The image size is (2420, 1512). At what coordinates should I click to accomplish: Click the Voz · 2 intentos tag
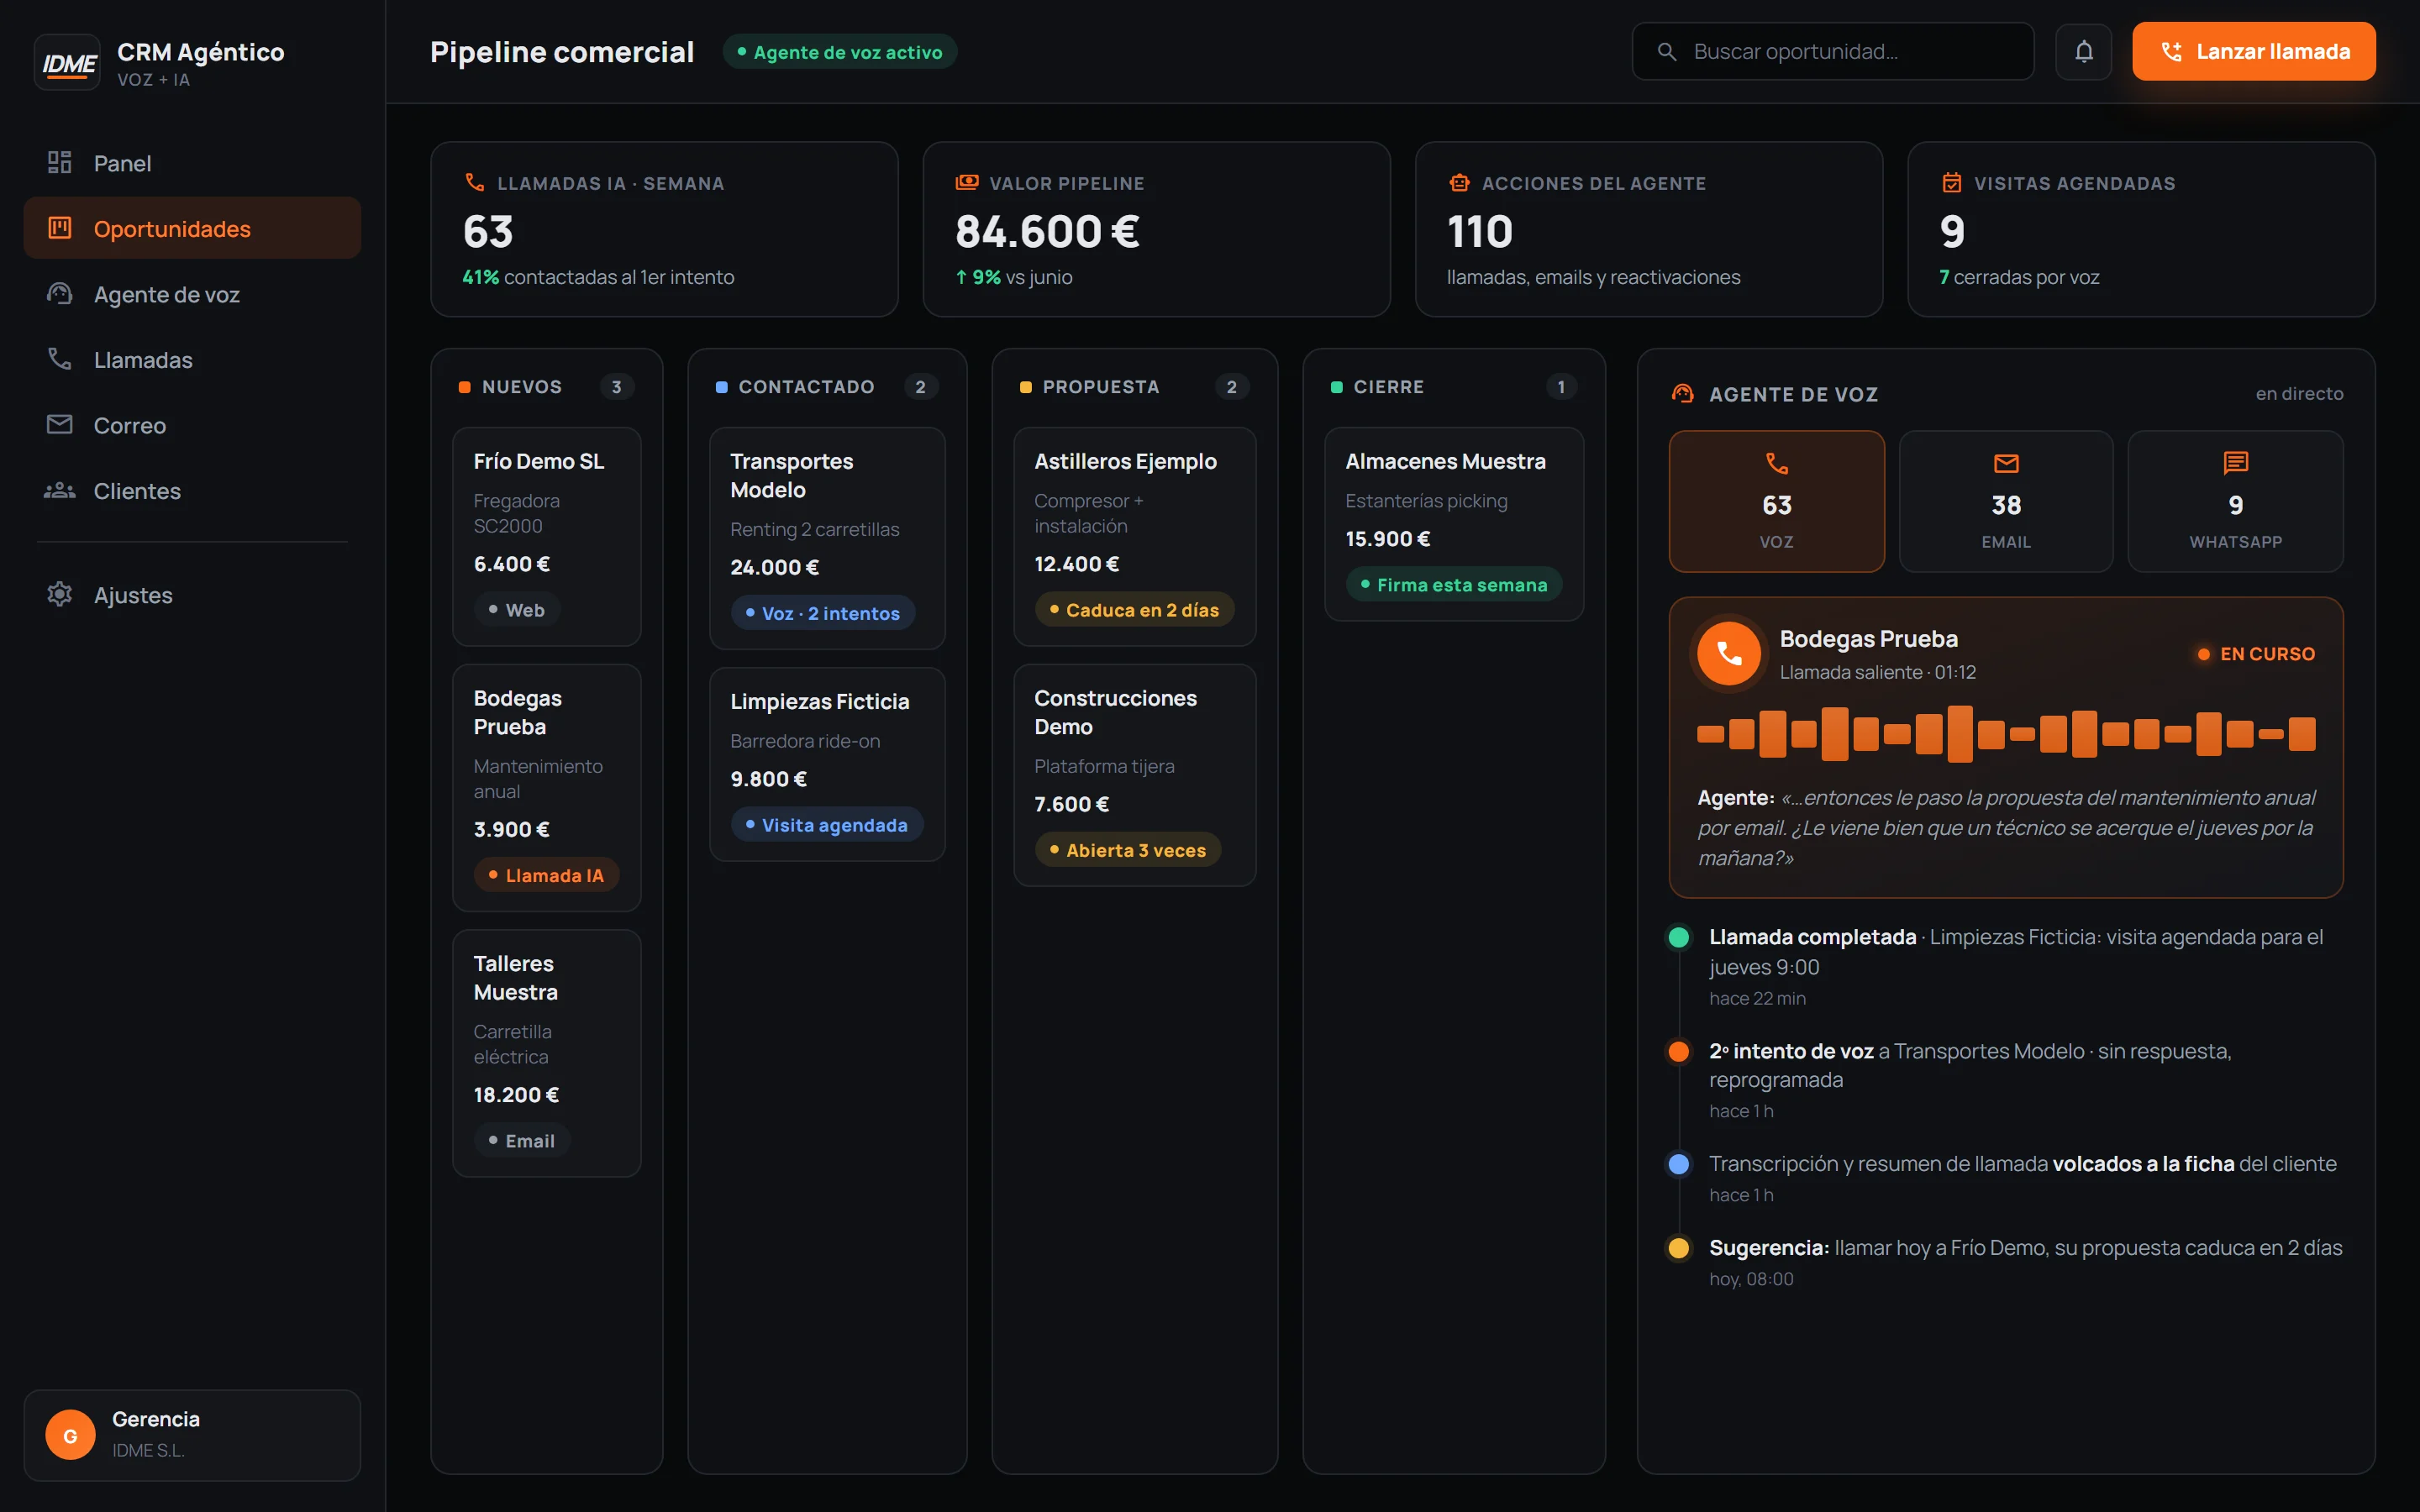click(x=823, y=613)
